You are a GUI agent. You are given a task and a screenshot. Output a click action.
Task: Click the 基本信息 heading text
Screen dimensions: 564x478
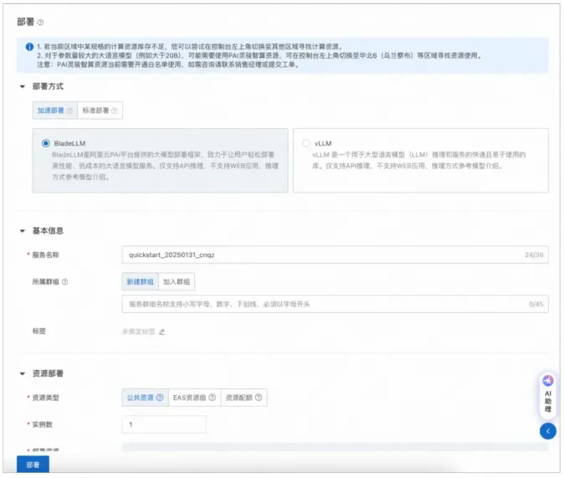[48, 231]
